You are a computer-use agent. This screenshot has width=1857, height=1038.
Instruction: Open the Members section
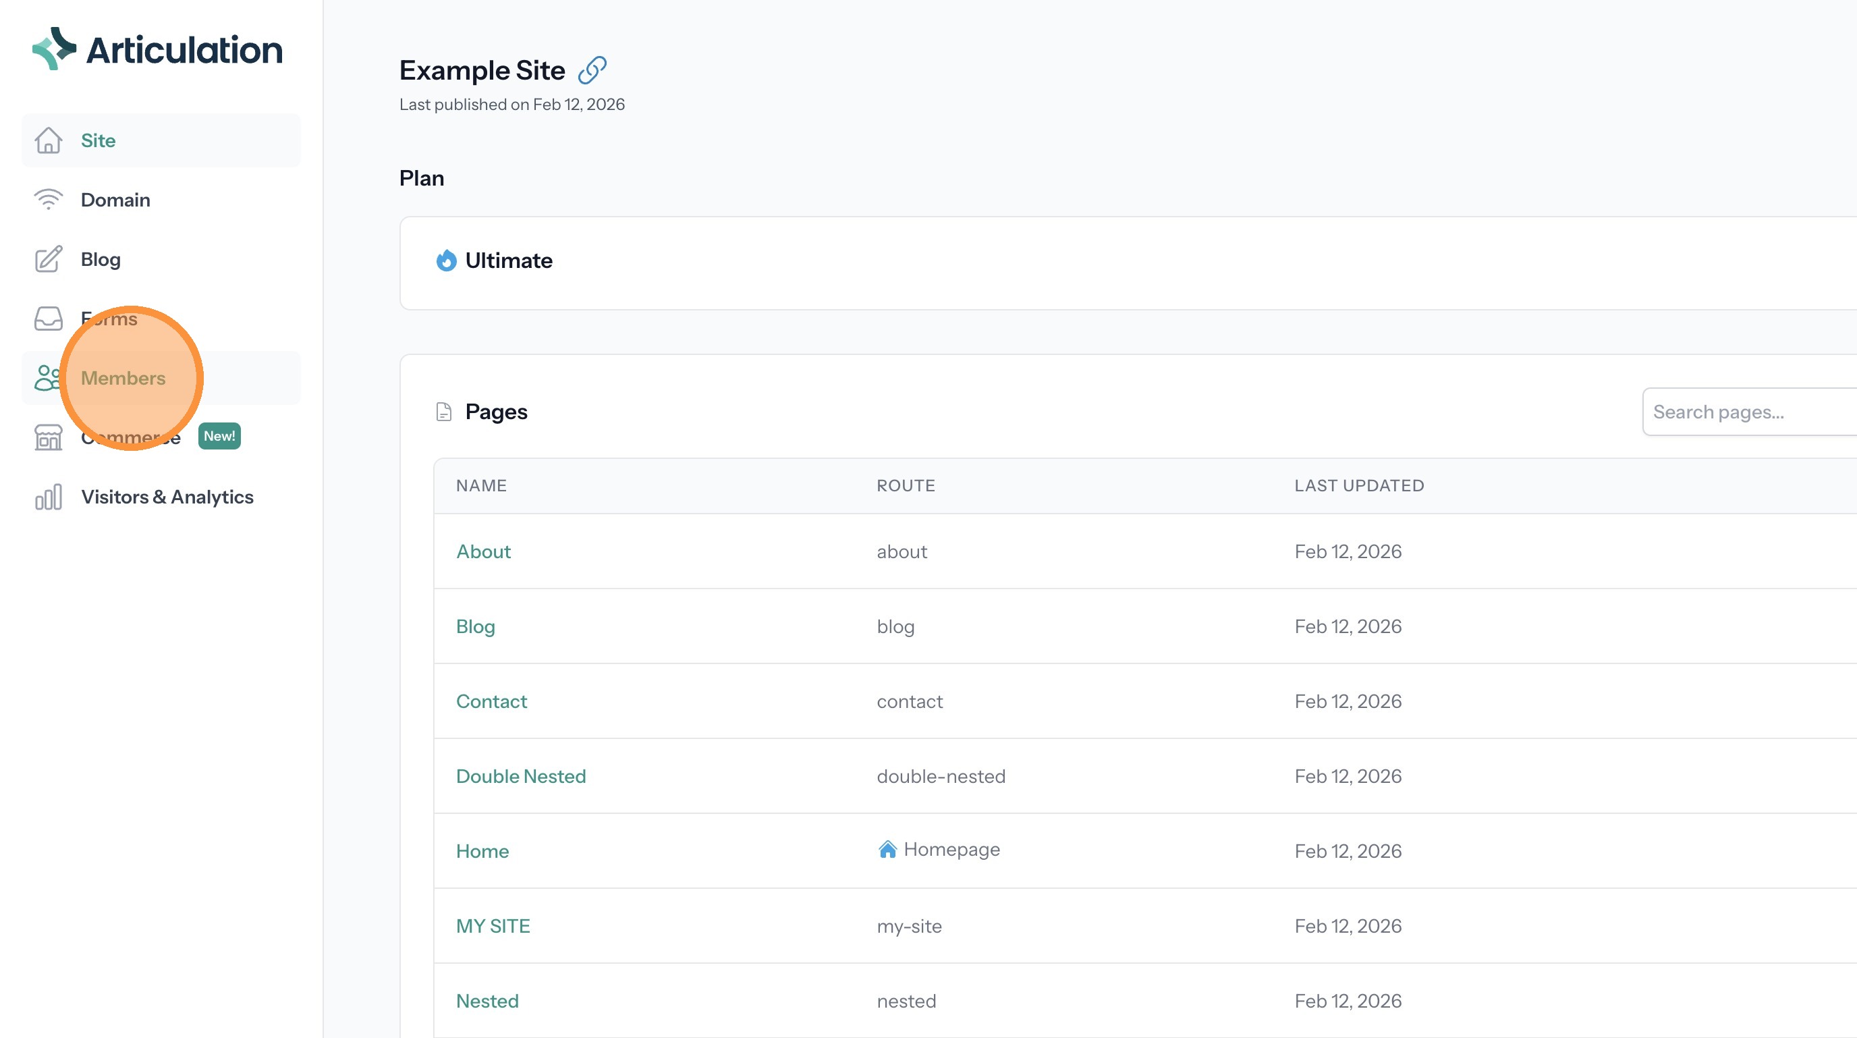123,378
